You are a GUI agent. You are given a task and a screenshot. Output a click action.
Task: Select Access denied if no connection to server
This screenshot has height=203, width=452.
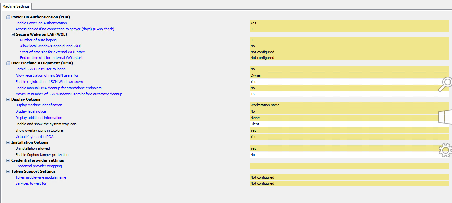[65, 29]
